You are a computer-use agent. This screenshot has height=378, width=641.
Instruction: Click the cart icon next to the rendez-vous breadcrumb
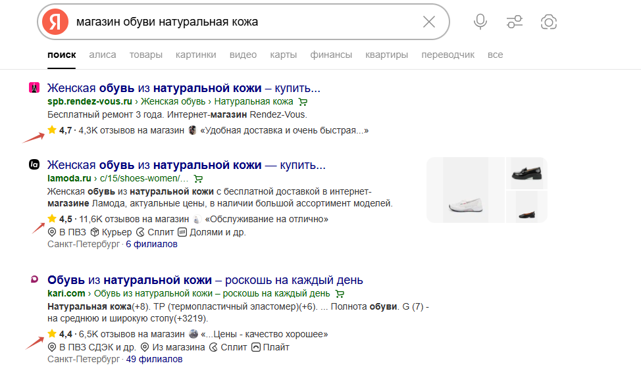click(x=303, y=102)
